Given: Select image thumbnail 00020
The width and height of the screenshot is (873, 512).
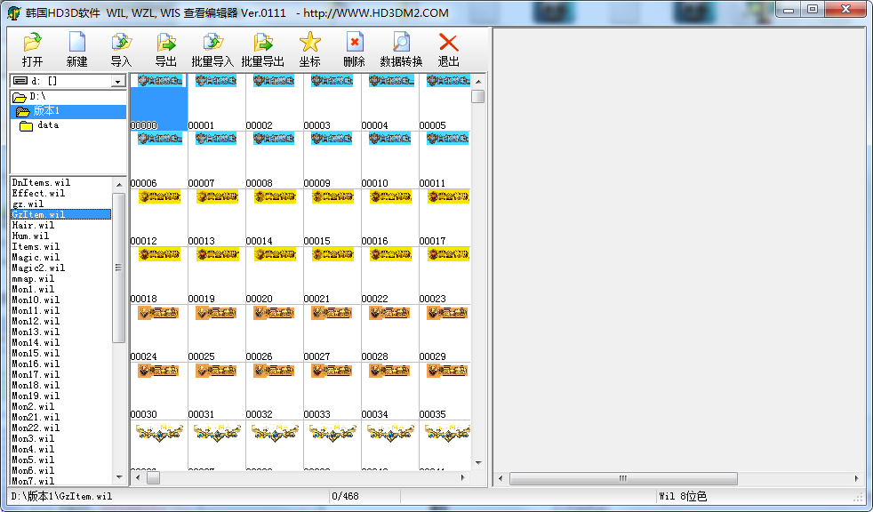Looking at the screenshot, I should tap(274, 276).
